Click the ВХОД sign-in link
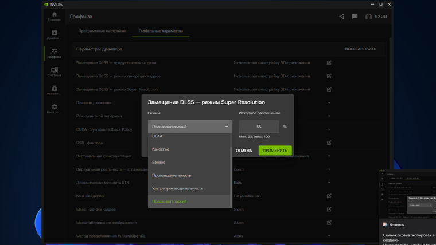Image resolution: width=436 pixels, height=245 pixels. tap(381, 17)
